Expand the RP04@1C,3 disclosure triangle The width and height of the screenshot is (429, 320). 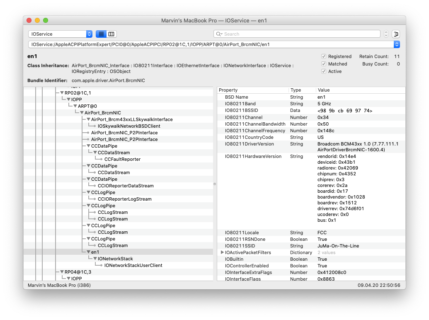pos(62,272)
